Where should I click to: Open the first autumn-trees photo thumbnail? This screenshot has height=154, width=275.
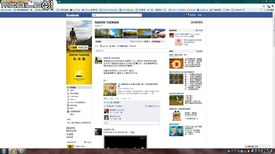click(x=102, y=33)
